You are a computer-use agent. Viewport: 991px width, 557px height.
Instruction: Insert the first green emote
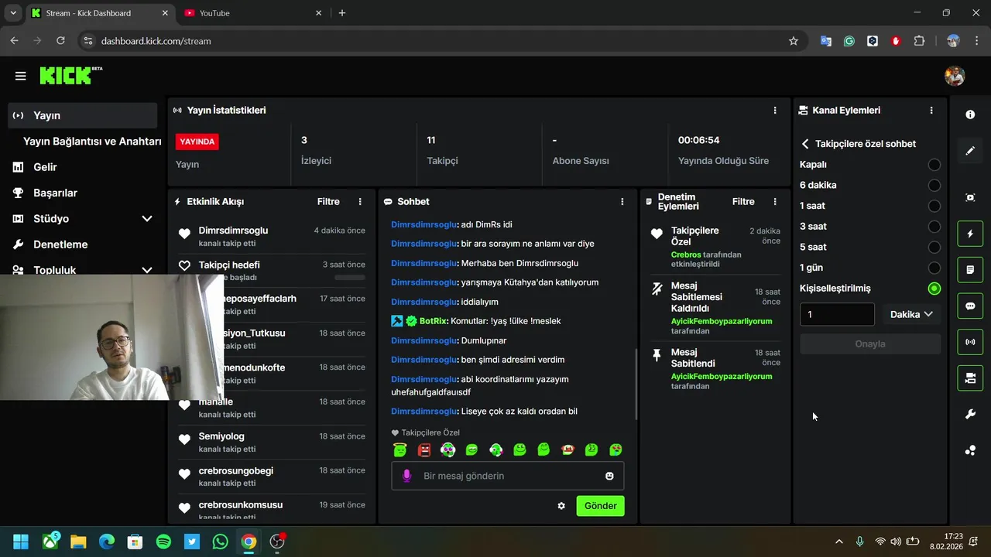(399, 449)
